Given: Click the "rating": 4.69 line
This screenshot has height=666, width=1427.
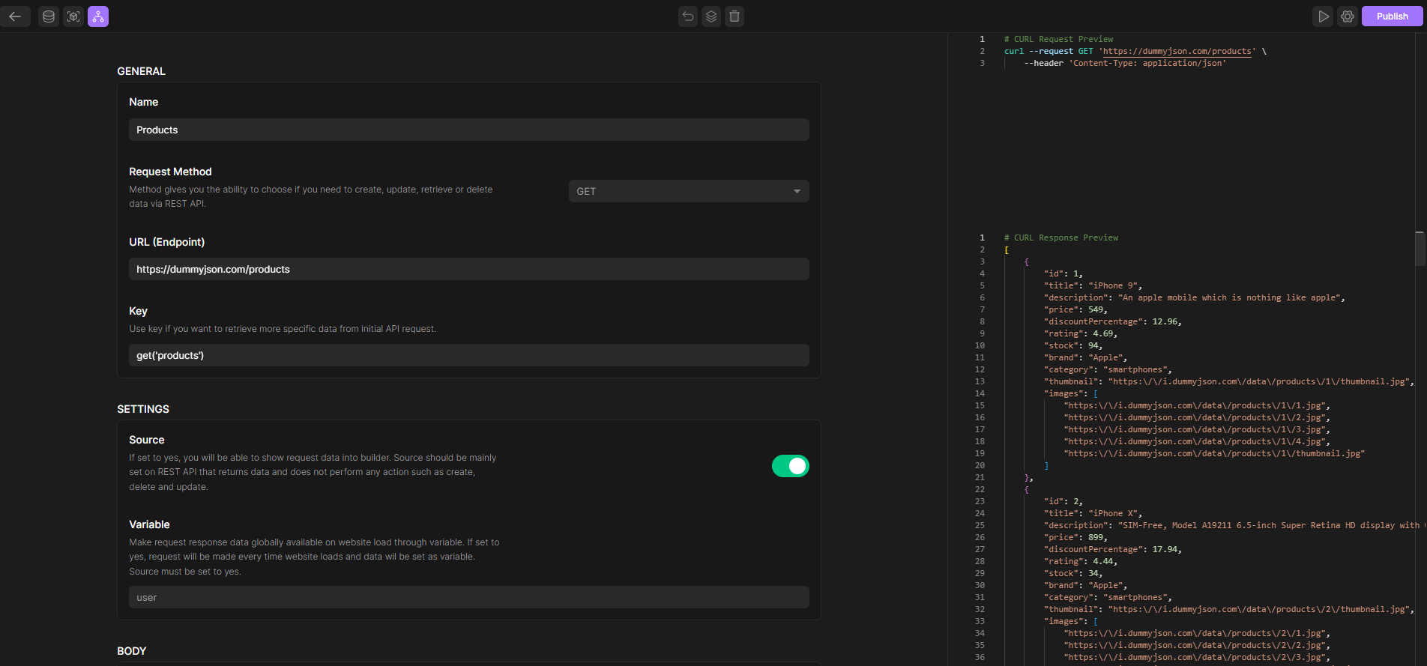Looking at the screenshot, I should [x=1081, y=333].
